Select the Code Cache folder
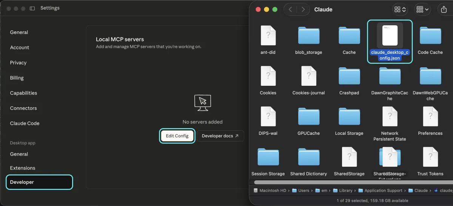This screenshot has height=206, width=453. click(x=430, y=40)
